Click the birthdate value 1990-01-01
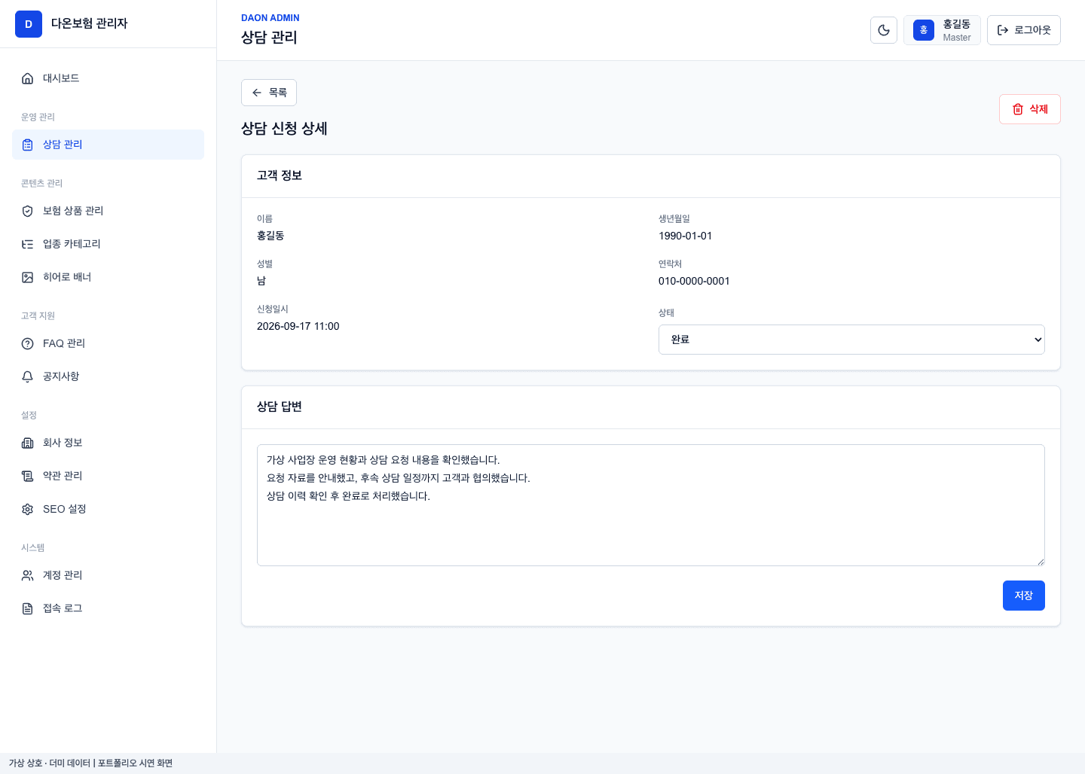The width and height of the screenshot is (1085, 774). [x=685, y=236]
